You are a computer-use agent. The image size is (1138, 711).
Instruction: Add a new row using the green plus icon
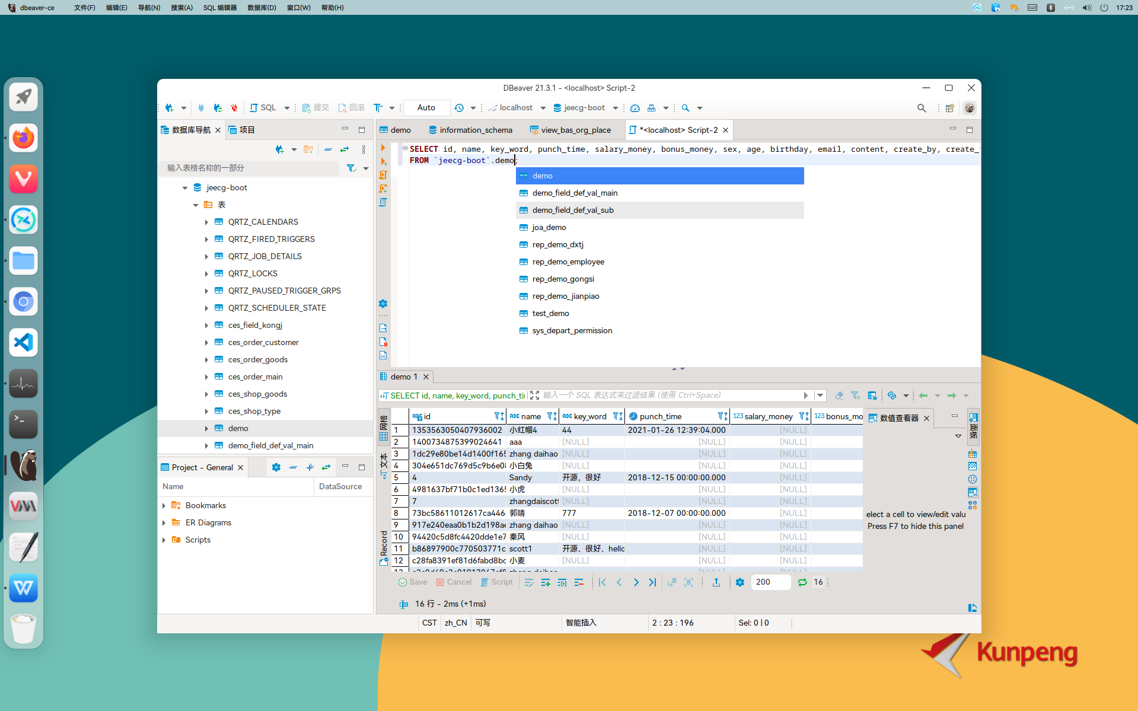point(545,582)
